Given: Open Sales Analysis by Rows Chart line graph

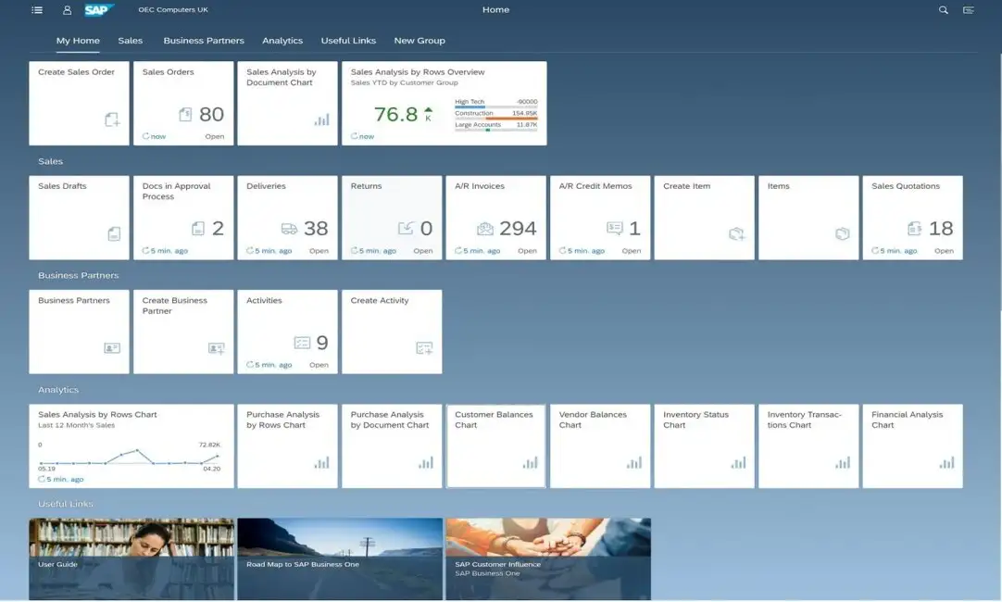Looking at the screenshot, I should pyautogui.click(x=129, y=458).
